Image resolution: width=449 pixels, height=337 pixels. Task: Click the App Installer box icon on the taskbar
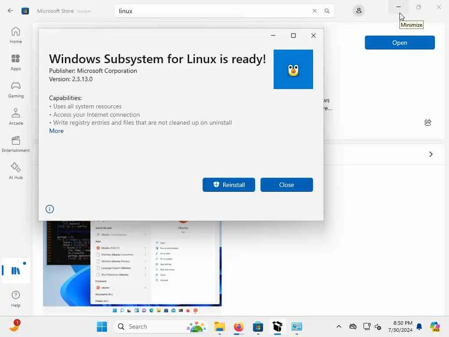[278, 326]
